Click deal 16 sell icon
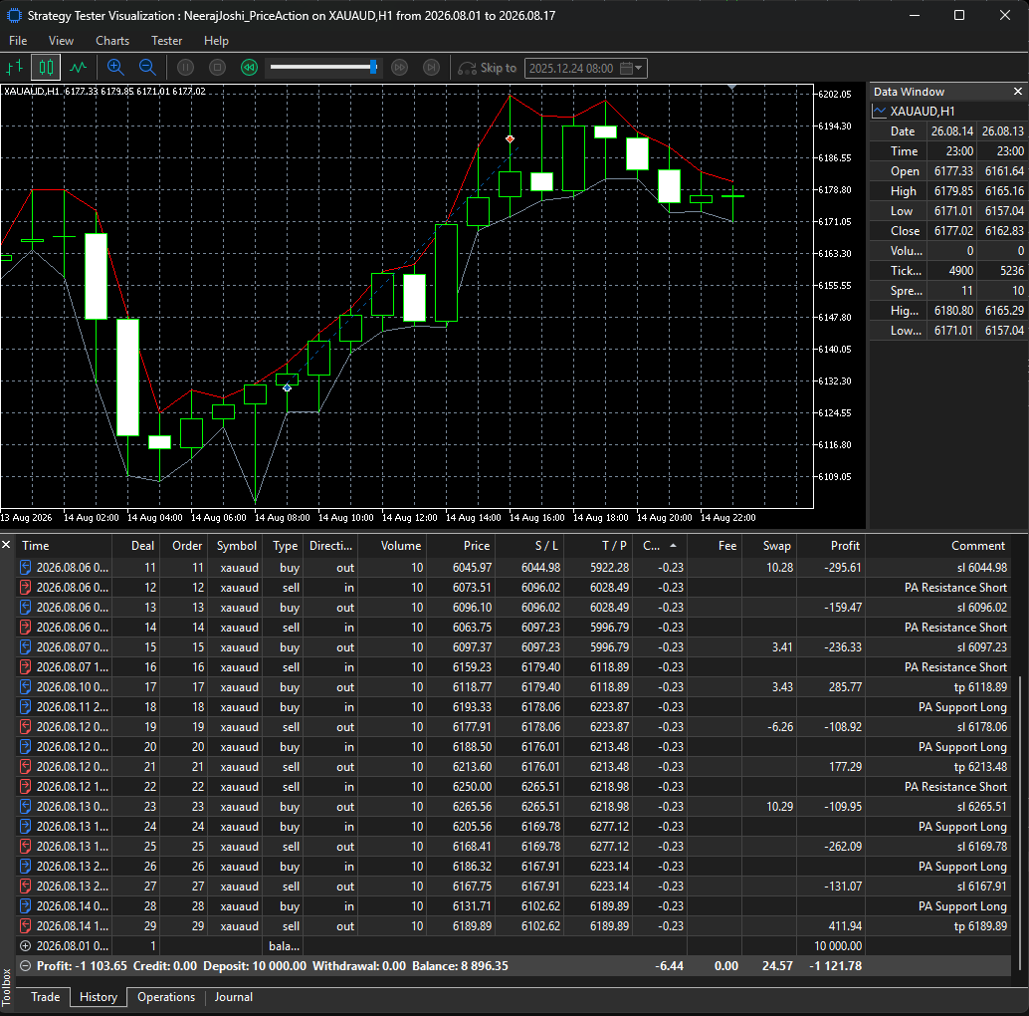 point(26,667)
